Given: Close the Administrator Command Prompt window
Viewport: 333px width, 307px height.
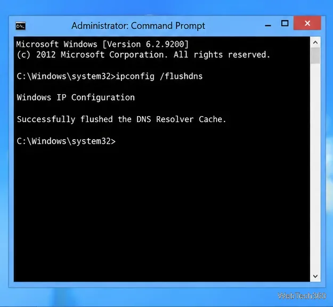Looking at the screenshot, I should (x=307, y=23).
